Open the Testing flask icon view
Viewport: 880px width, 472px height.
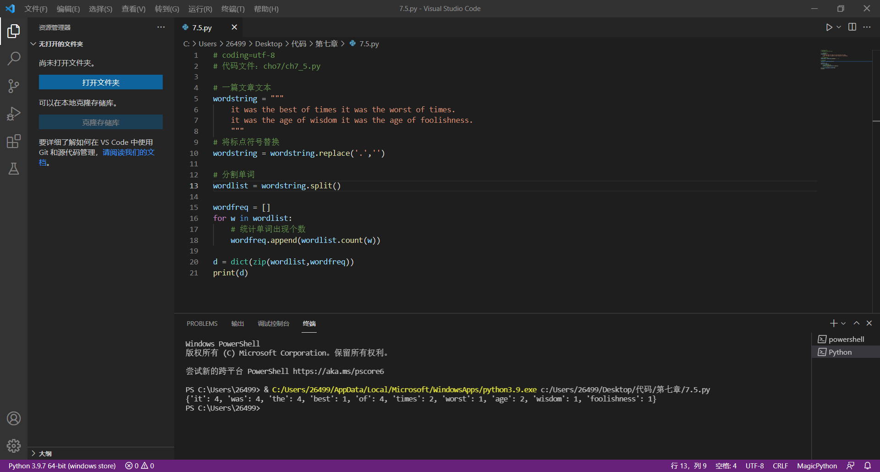14,169
